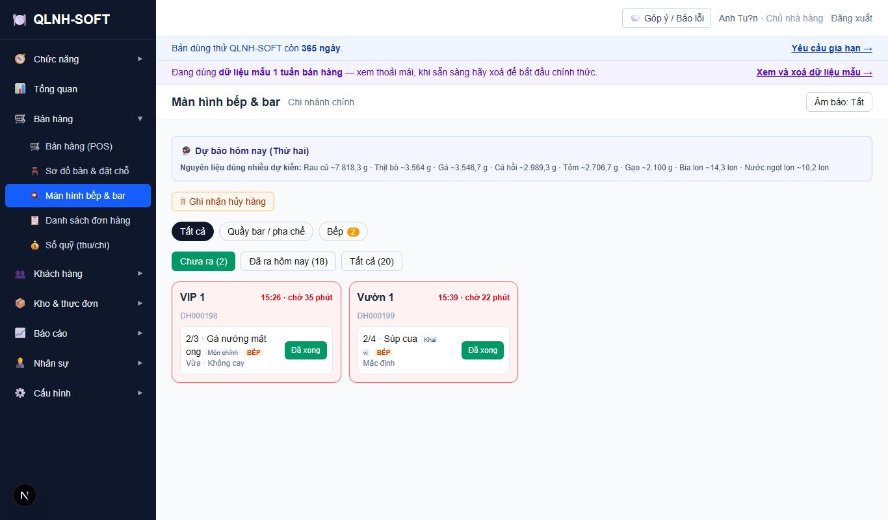Click the Cấu hình gear icon
This screenshot has height=520, width=888.
click(20, 393)
